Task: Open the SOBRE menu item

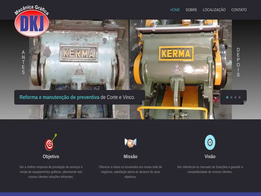Action: click(x=191, y=10)
